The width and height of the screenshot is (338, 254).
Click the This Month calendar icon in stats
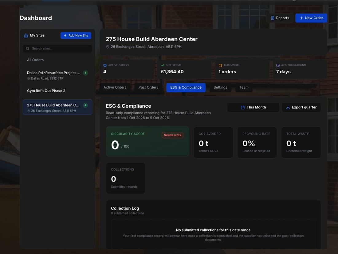[220, 65]
